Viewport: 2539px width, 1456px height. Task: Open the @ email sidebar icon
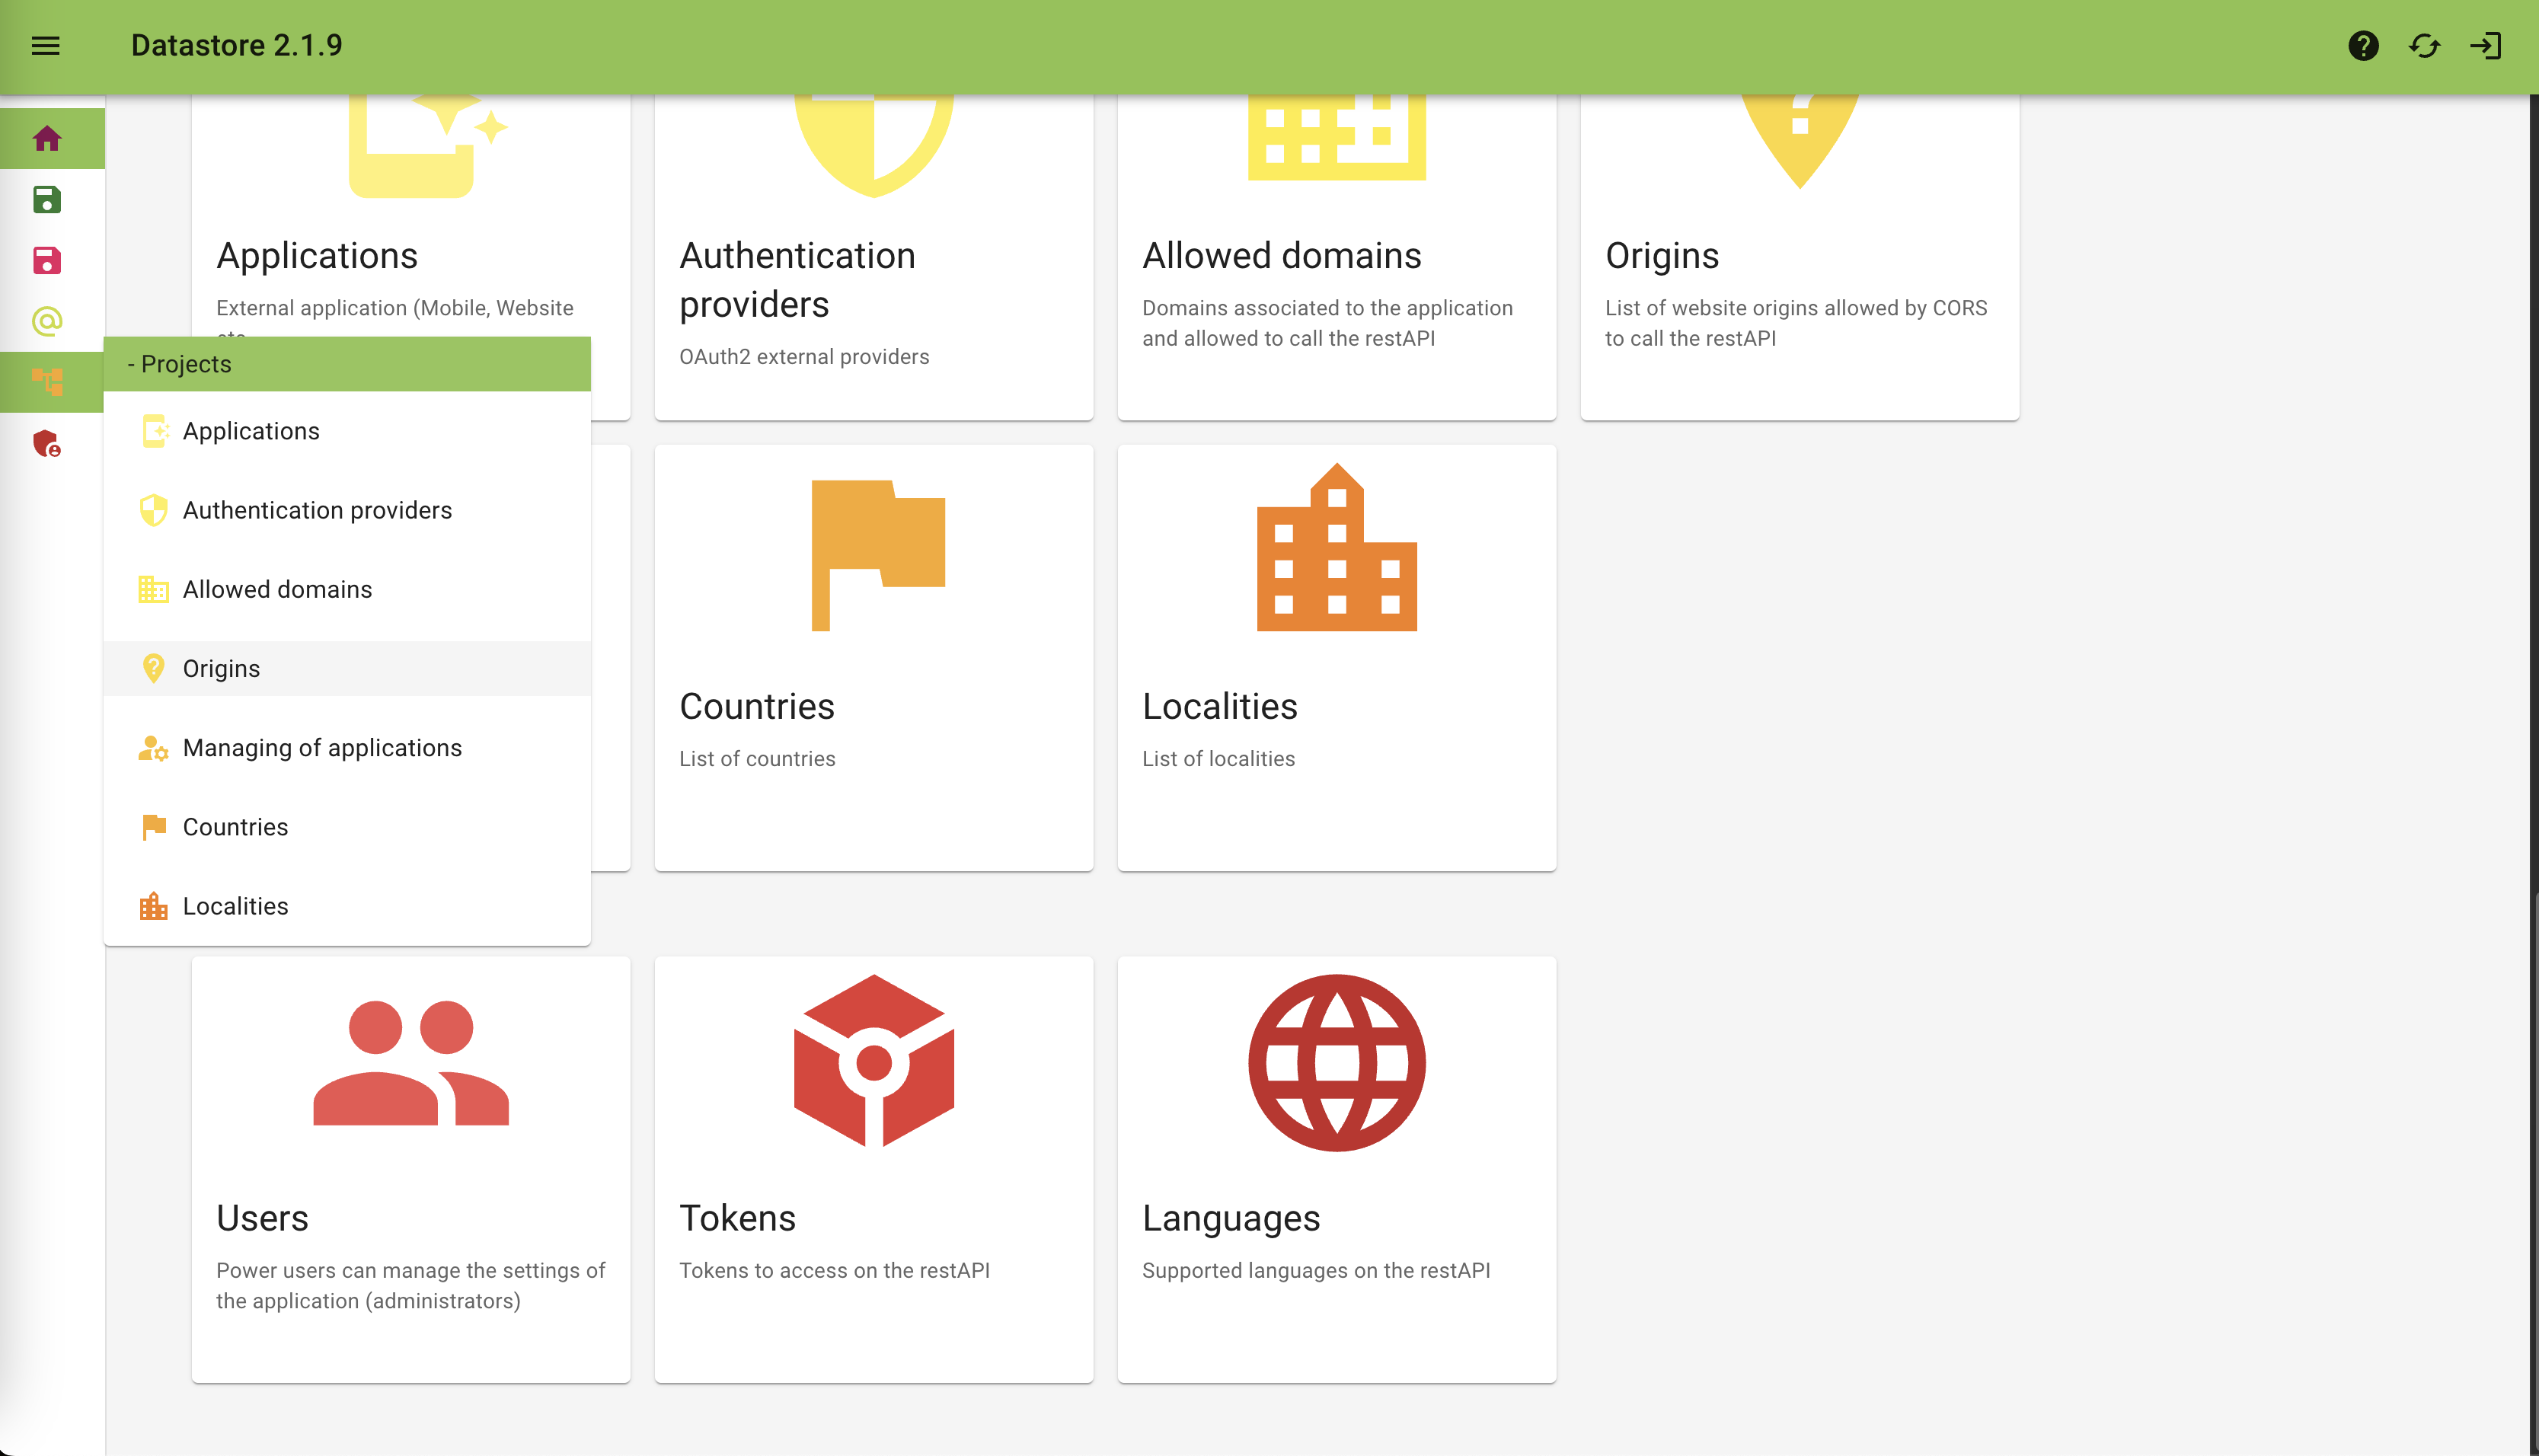tap(47, 321)
